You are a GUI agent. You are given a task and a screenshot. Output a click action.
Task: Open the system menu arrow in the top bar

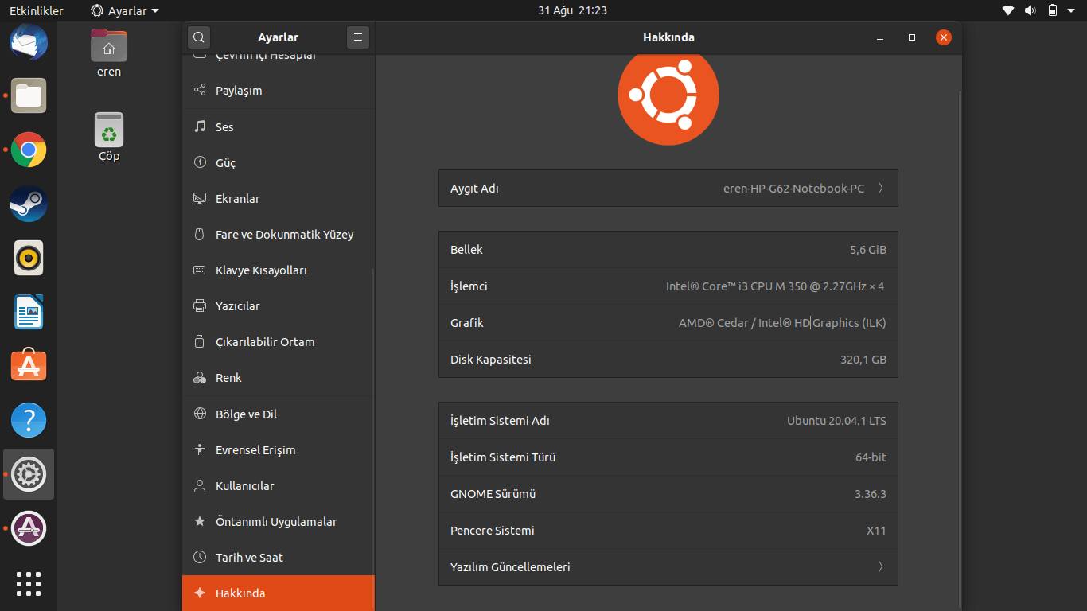pos(1071,11)
